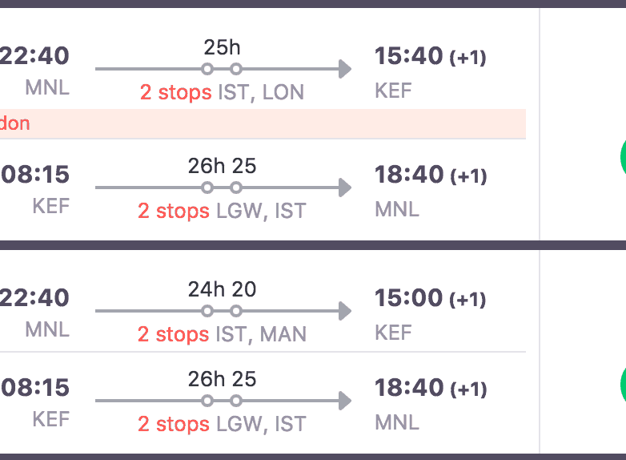Click the 25h flight duration
626x460 pixels.
222,47
